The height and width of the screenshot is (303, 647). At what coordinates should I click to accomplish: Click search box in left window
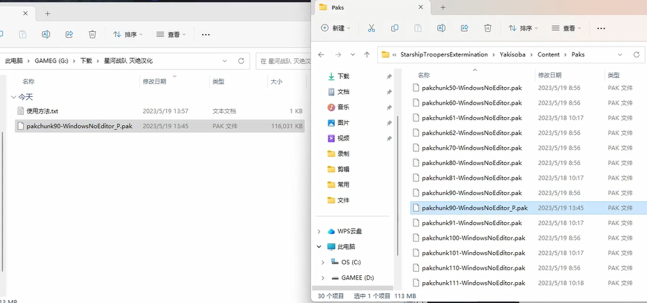pos(284,61)
